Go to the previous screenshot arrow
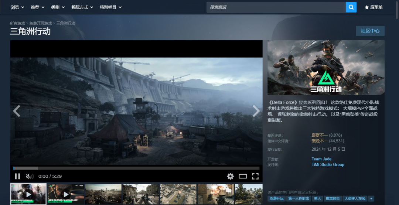 coord(17,111)
